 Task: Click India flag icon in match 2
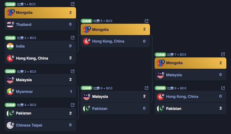10,46
